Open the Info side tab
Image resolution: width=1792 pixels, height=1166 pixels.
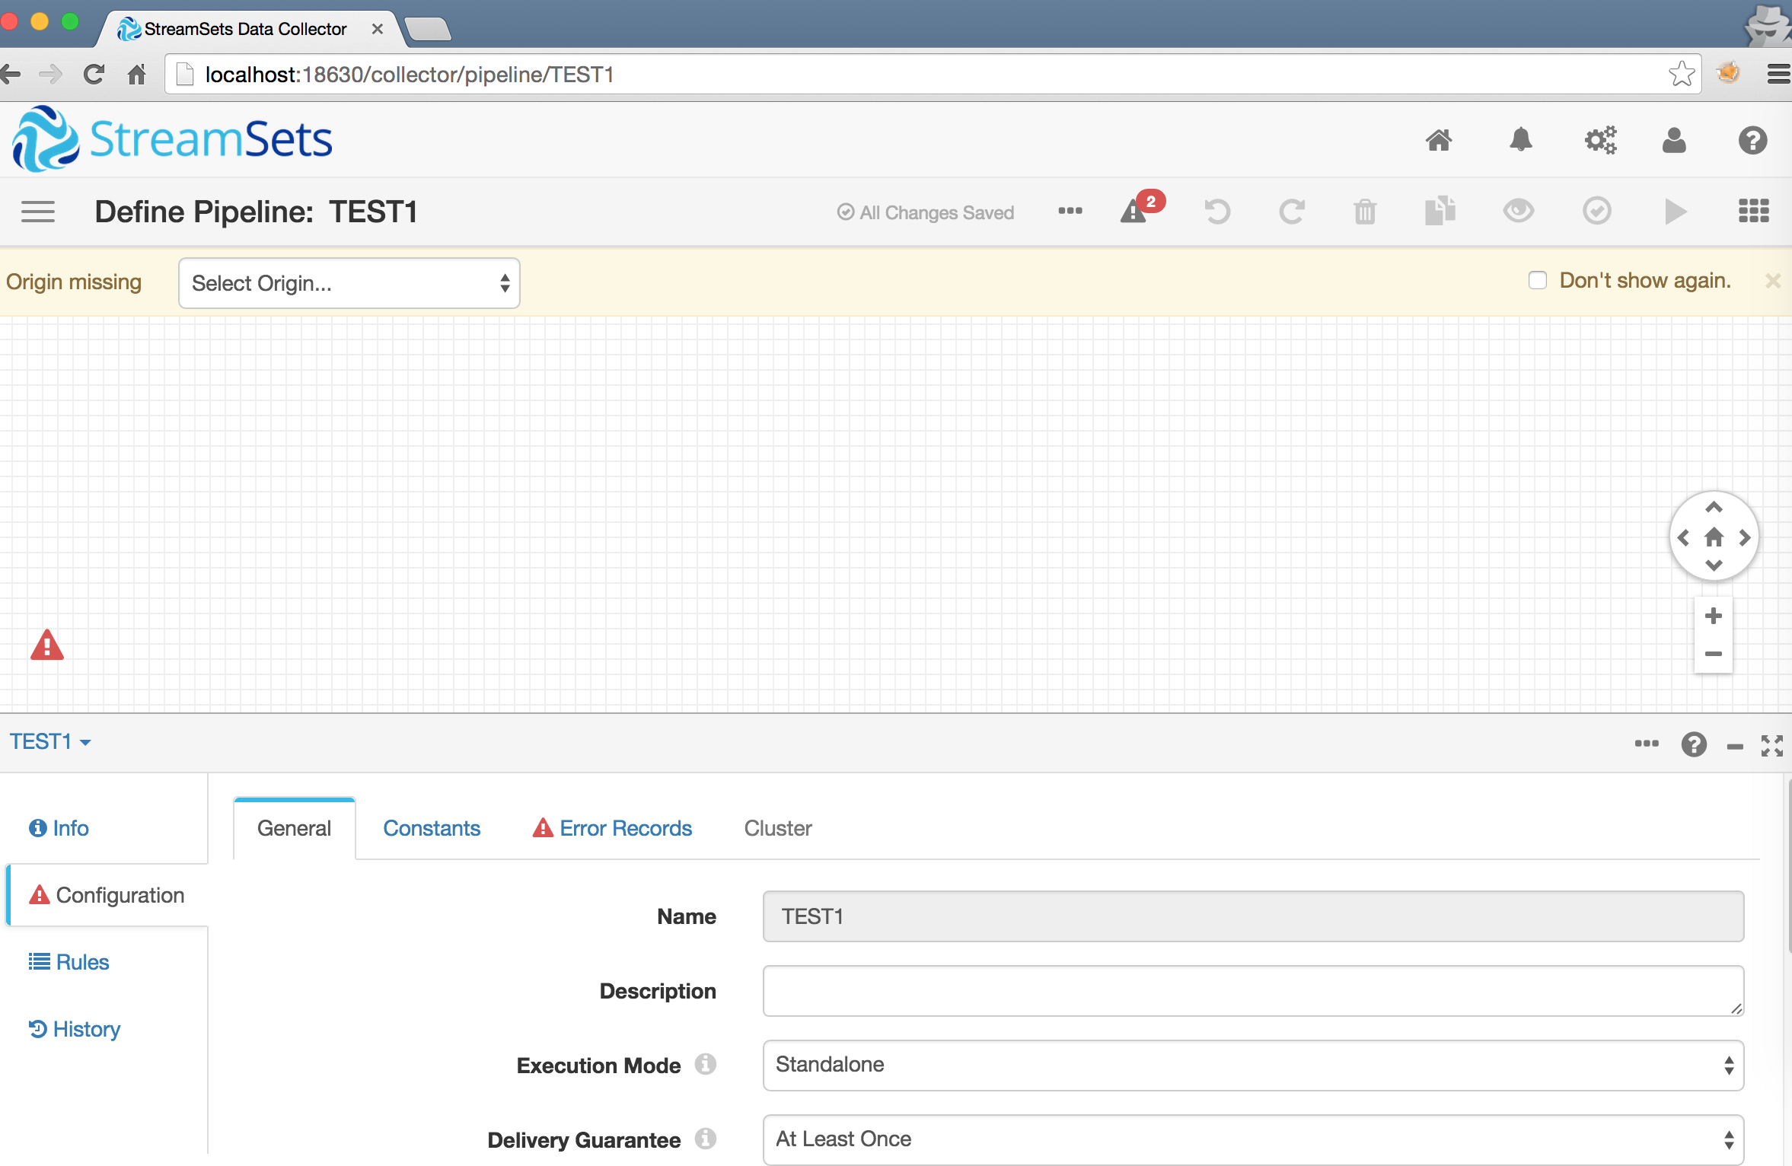click(59, 828)
